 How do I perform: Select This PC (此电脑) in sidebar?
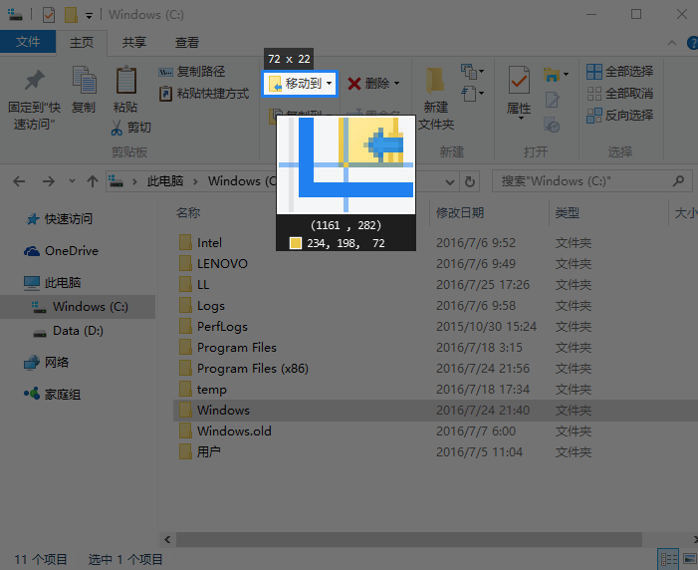(52, 283)
